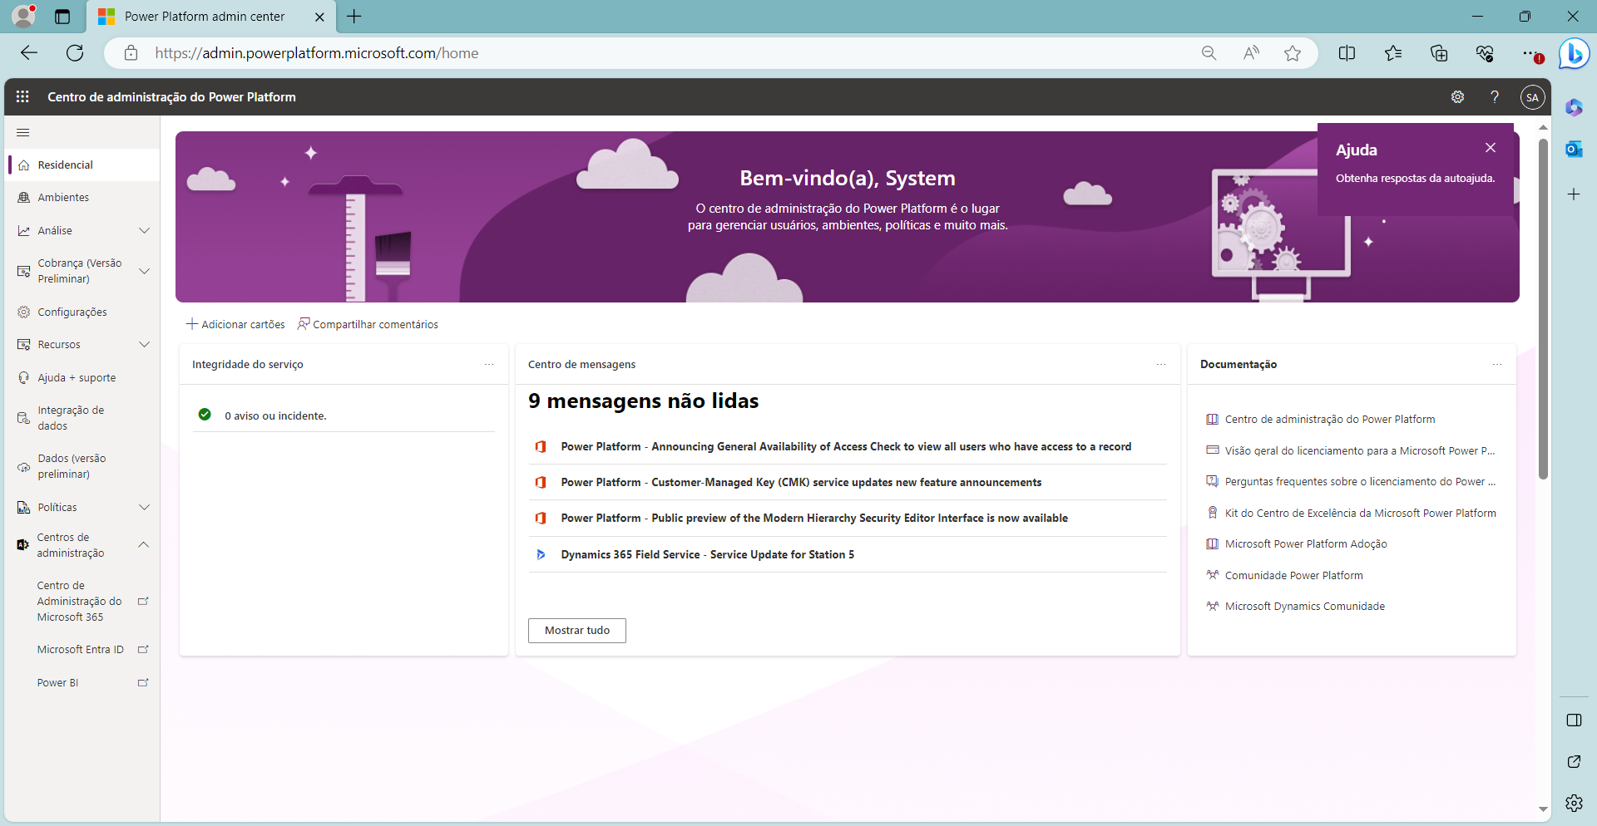1597x826 pixels.
Task: Open Dynamics 365 Field Service update message
Action: coord(707,555)
